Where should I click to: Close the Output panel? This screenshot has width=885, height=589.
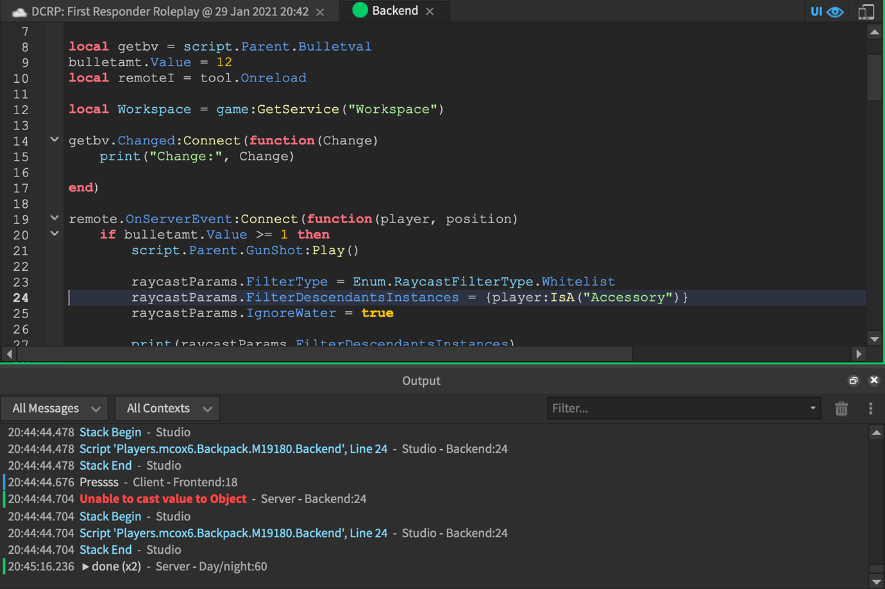click(x=874, y=380)
